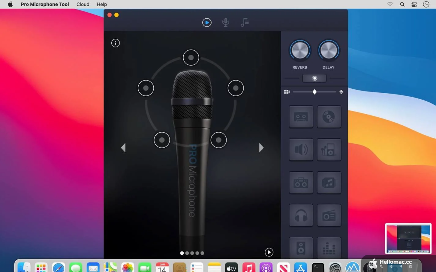The height and width of the screenshot is (272, 436).
Task: Open Terminal from the Dock
Action: (x=318, y=268)
